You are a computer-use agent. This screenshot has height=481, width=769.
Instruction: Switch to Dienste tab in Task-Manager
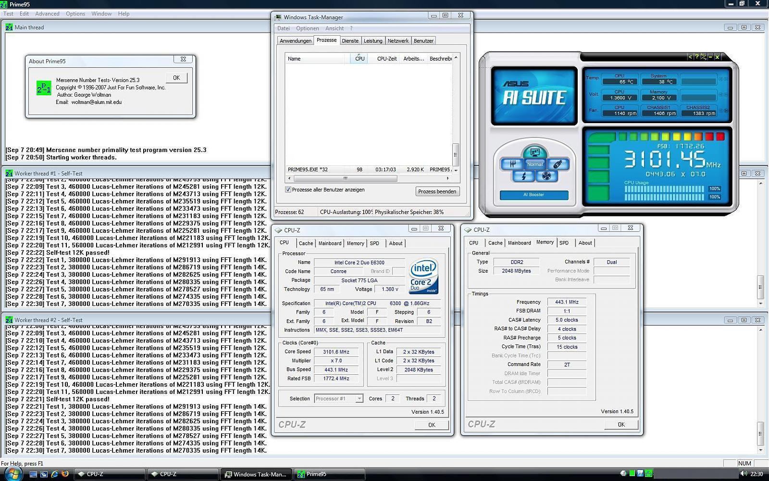[350, 41]
